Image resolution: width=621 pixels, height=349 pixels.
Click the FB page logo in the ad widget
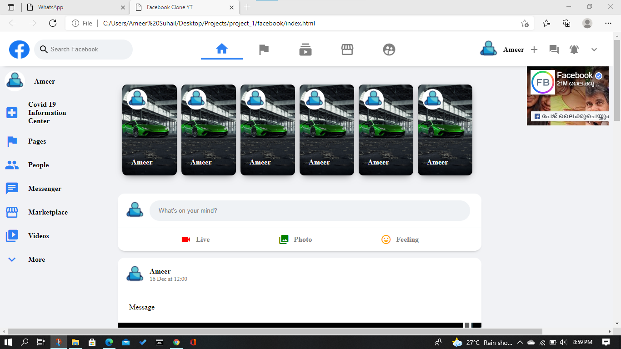click(543, 82)
